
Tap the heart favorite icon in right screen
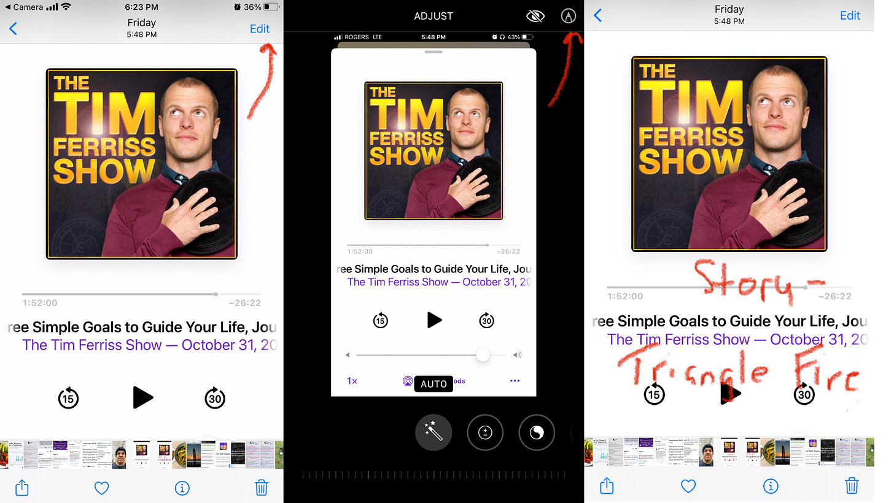(x=689, y=486)
